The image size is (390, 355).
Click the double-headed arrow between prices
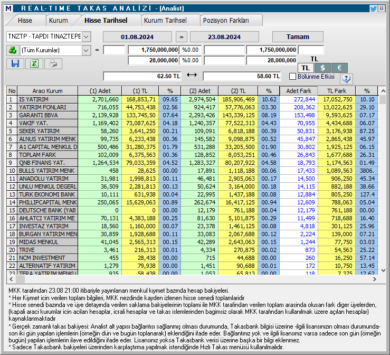(192, 74)
